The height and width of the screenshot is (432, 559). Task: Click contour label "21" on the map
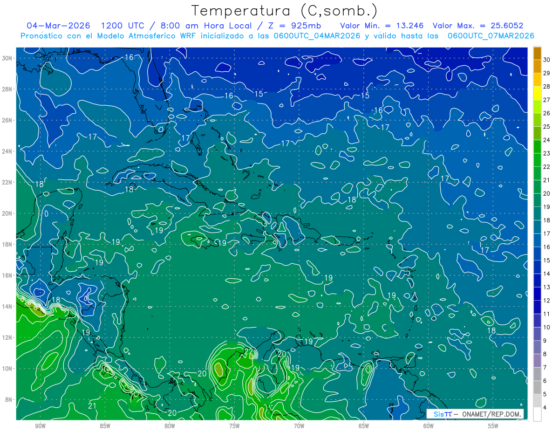[x=92, y=406]
